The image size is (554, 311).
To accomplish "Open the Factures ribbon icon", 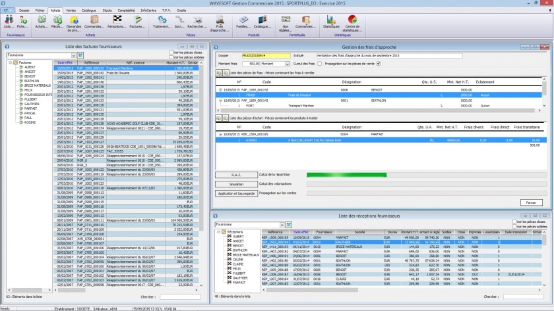I will (x=137, y=22).
